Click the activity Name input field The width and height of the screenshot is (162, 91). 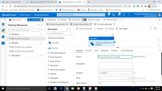tap(115, 57)
